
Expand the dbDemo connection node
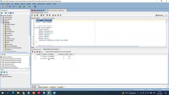pyautogui.click(x=1, y=21)
